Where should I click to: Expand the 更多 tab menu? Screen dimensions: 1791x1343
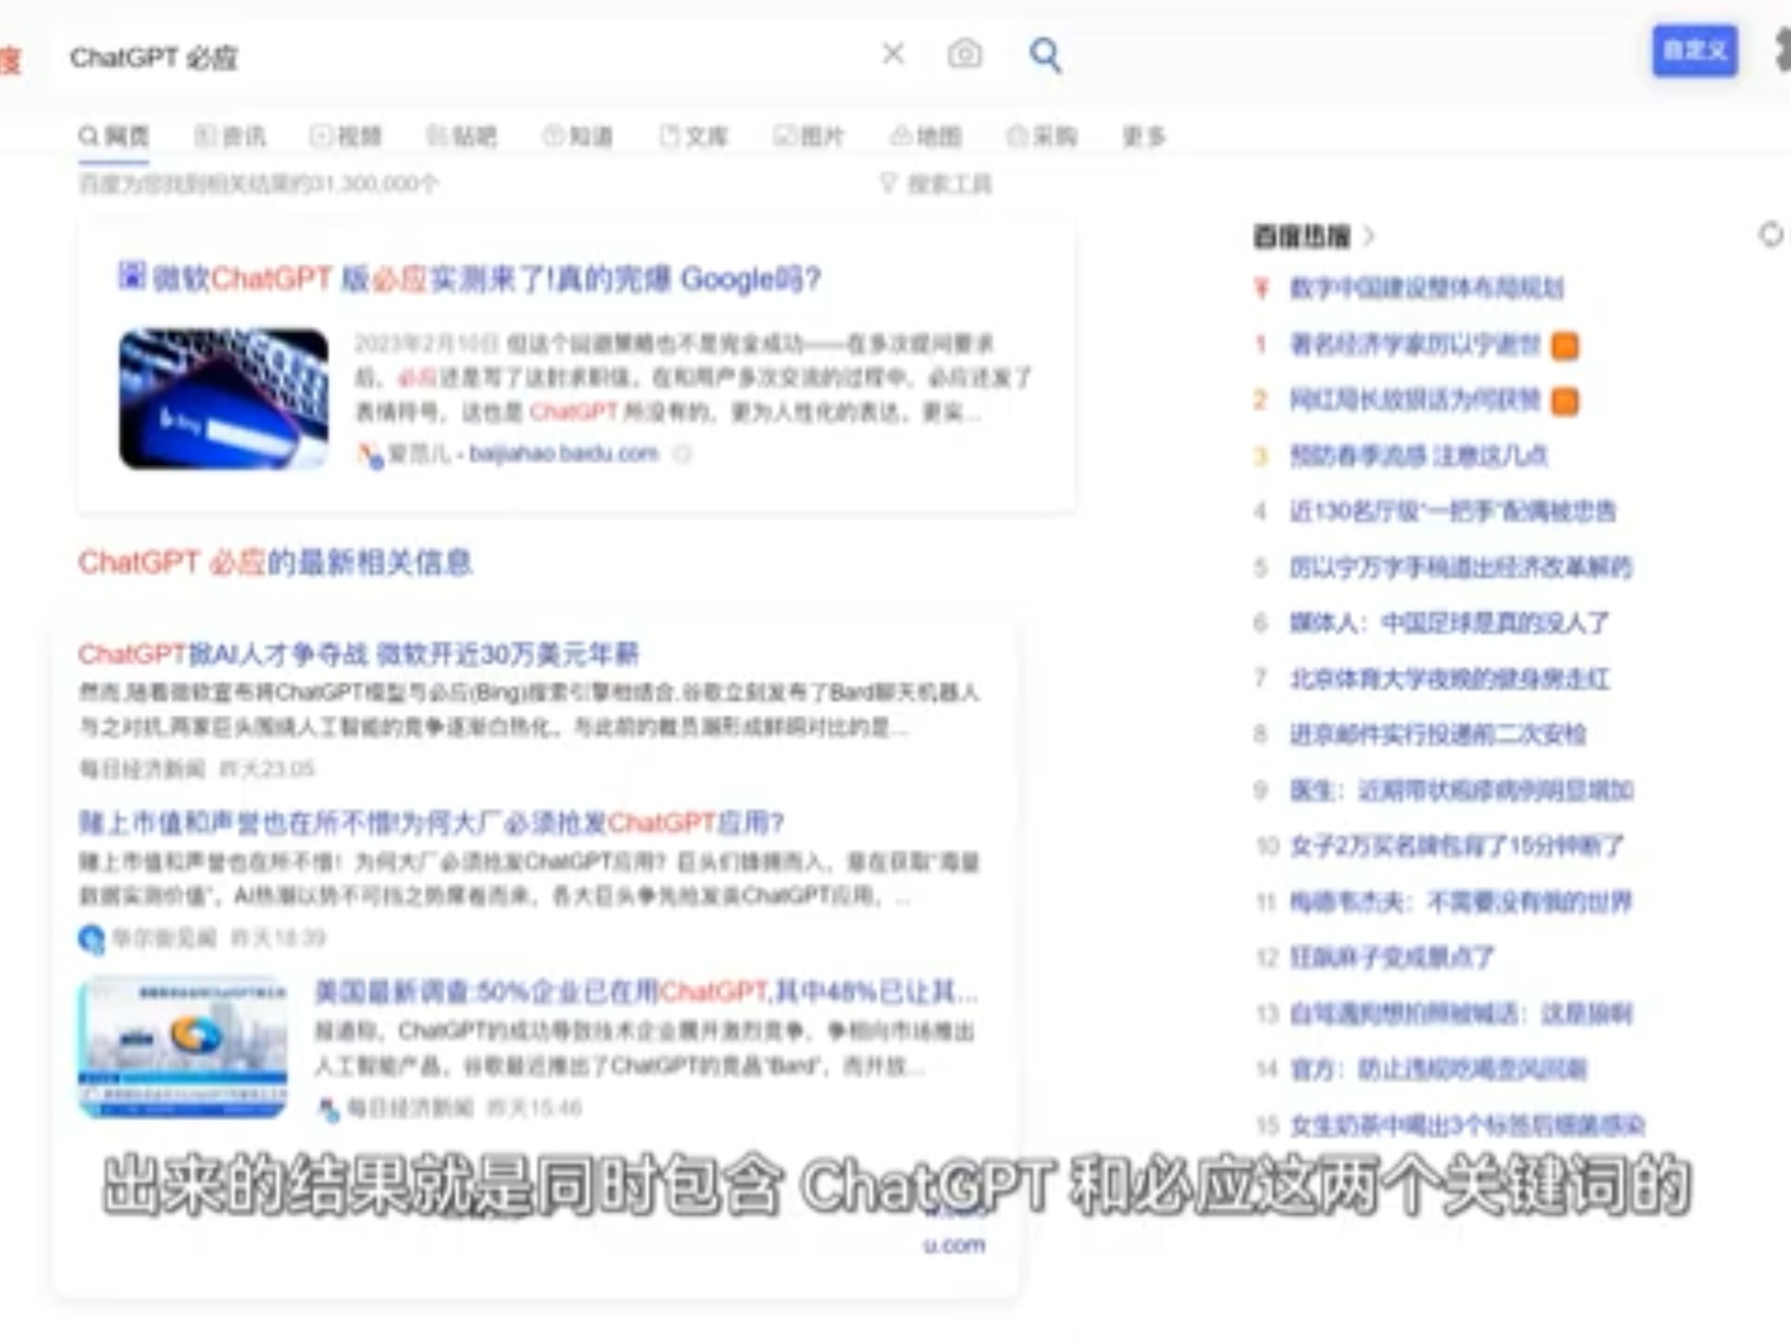pyautogui.click(x=1144, y=137)
